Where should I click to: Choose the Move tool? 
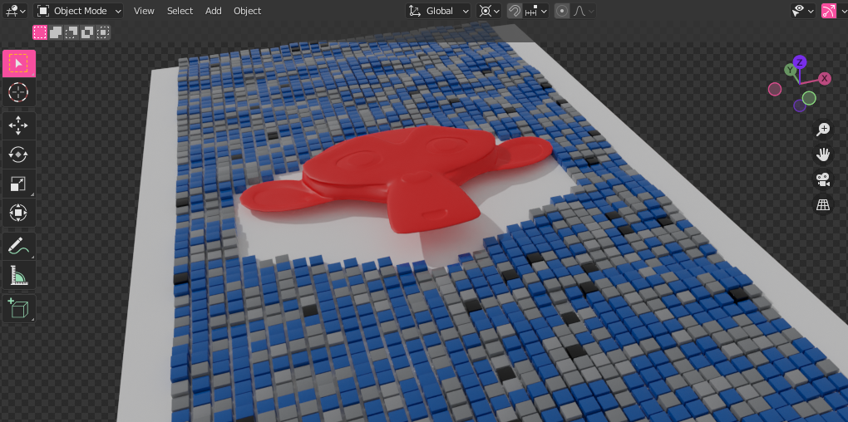coord(19,126)
